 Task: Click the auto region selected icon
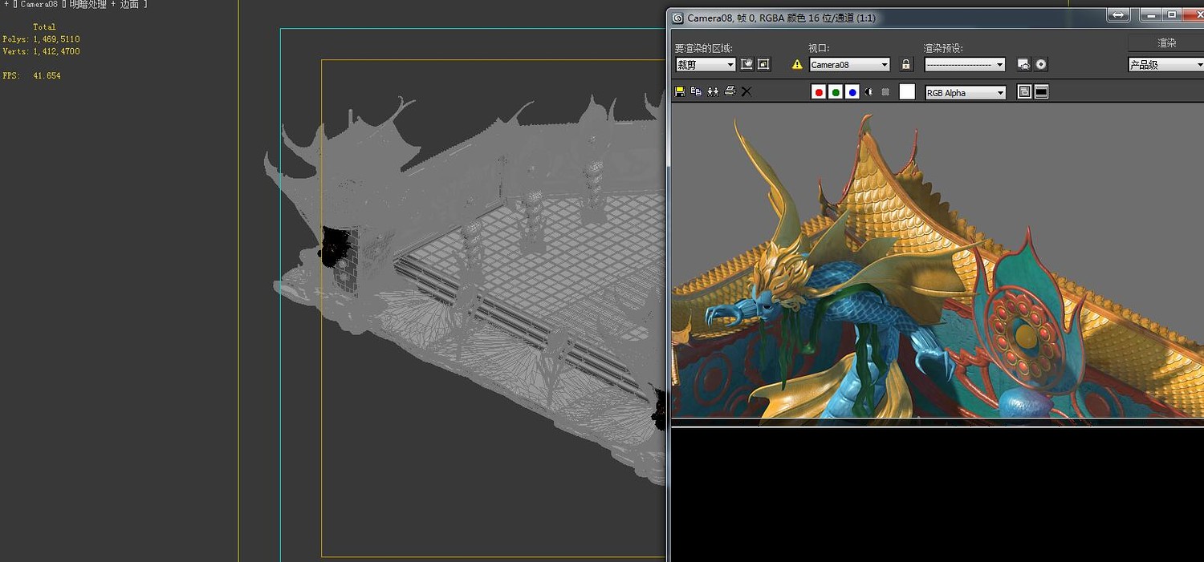763,64
